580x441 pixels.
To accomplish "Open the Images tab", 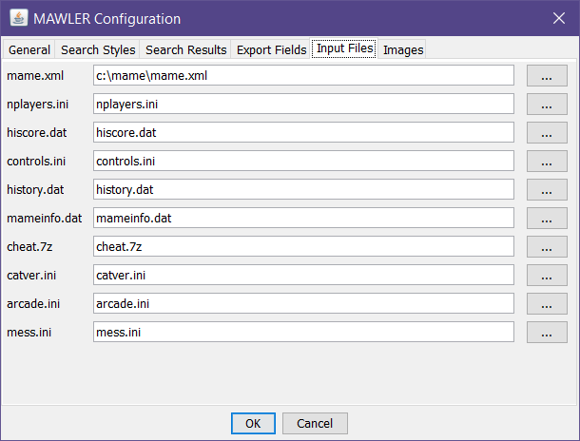I will [x=403, y=49].
